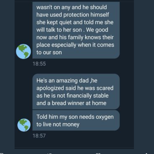154x154 pixels.
Task: Click the text 'bread winner at home'
Action: (x=79, y=103)
